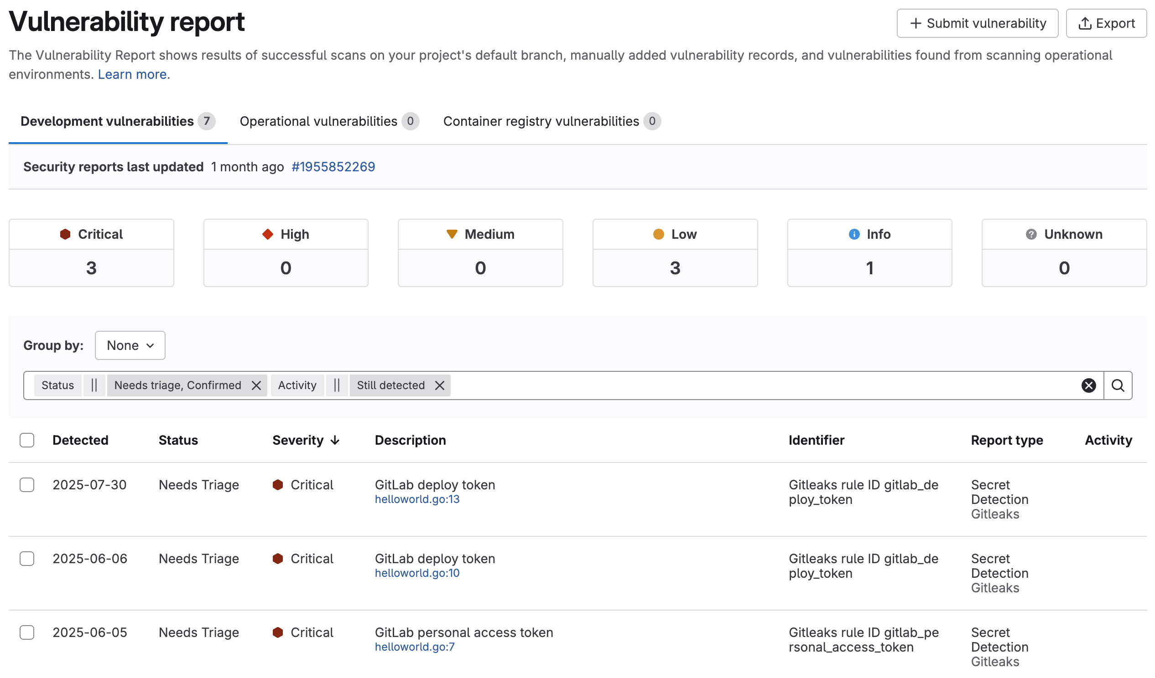Screen dimensions: 1155x678
Task: Remove the Still detected filter token
Action: coord(440,385)
